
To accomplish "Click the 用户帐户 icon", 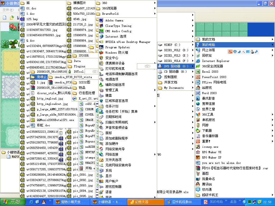I will click(x=101, y=181).
